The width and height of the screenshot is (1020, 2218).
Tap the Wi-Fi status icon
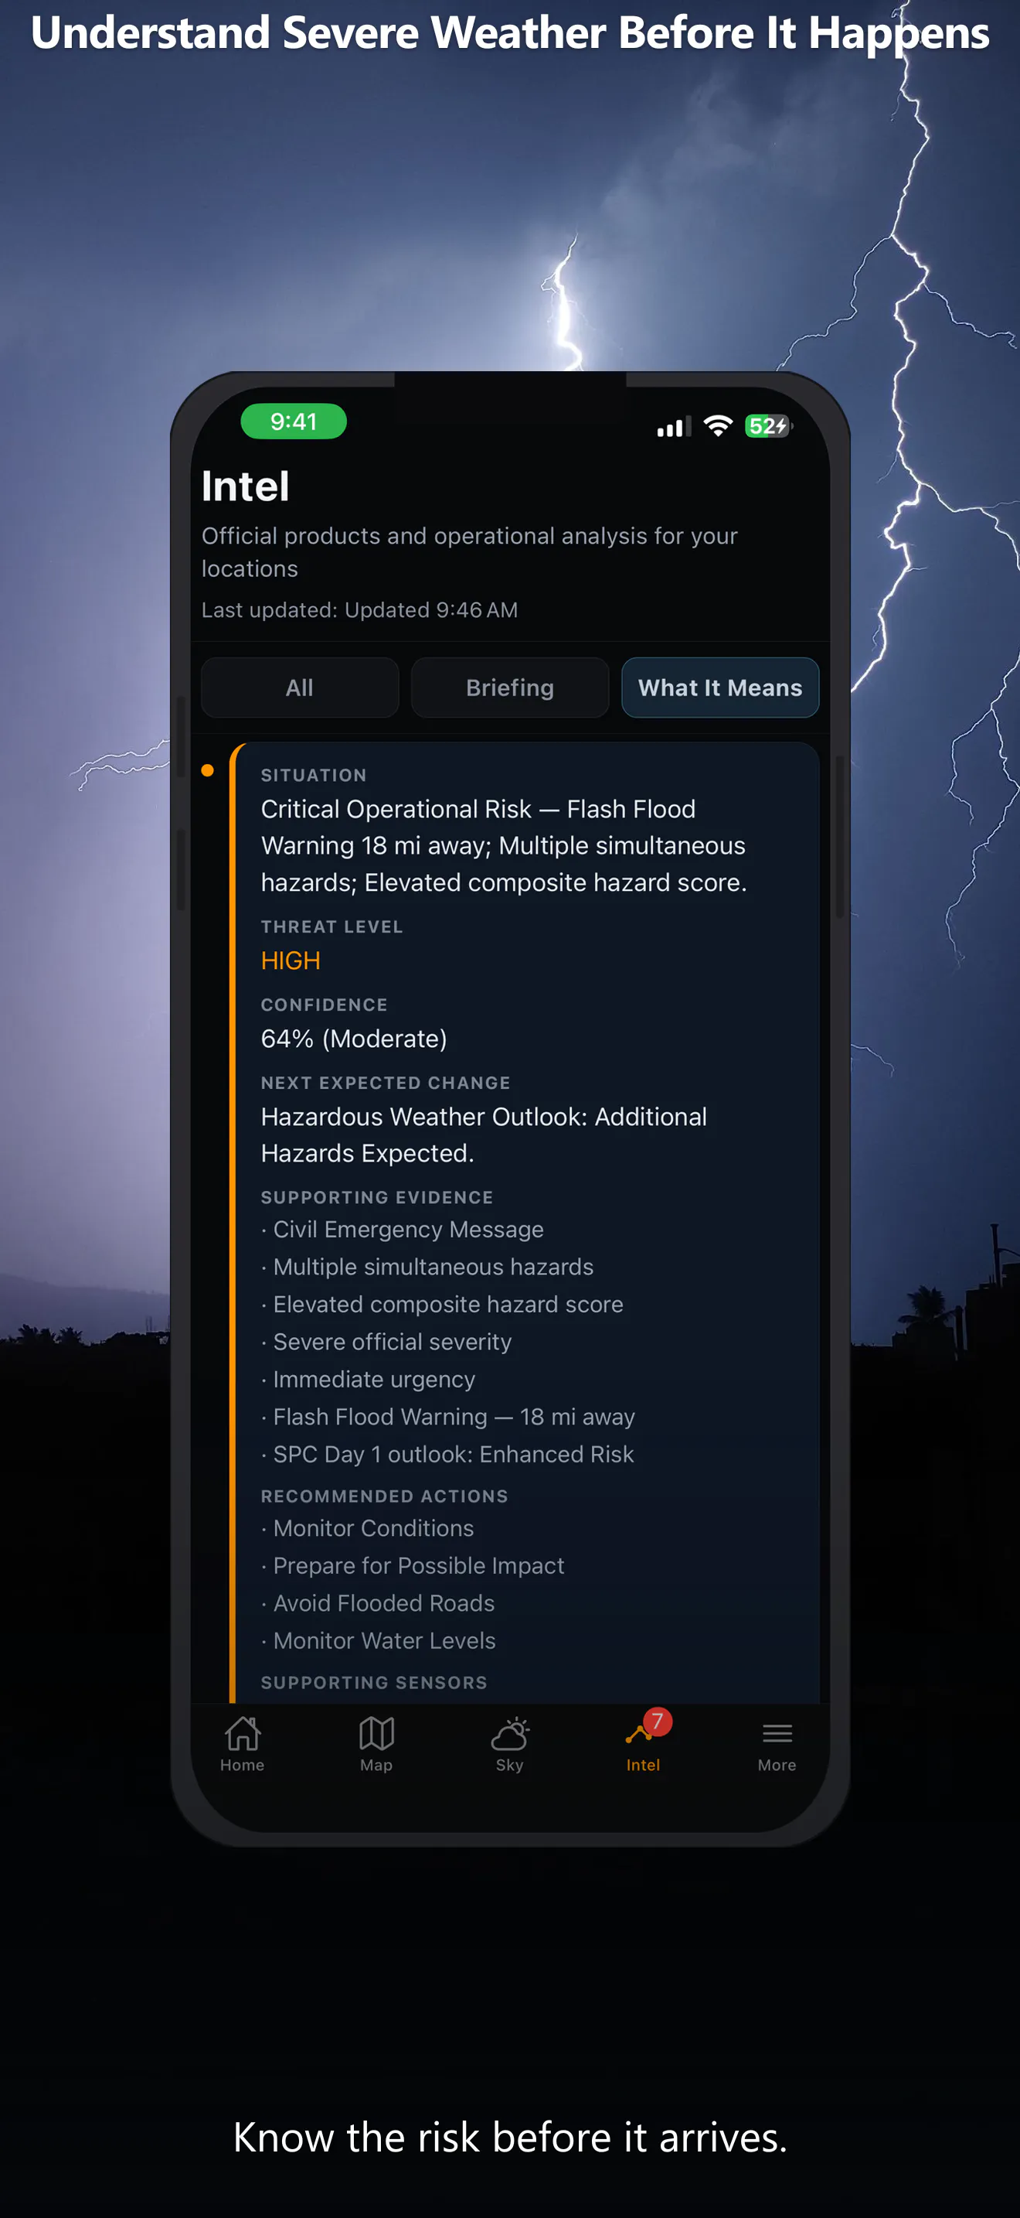[x=717, y=425]
